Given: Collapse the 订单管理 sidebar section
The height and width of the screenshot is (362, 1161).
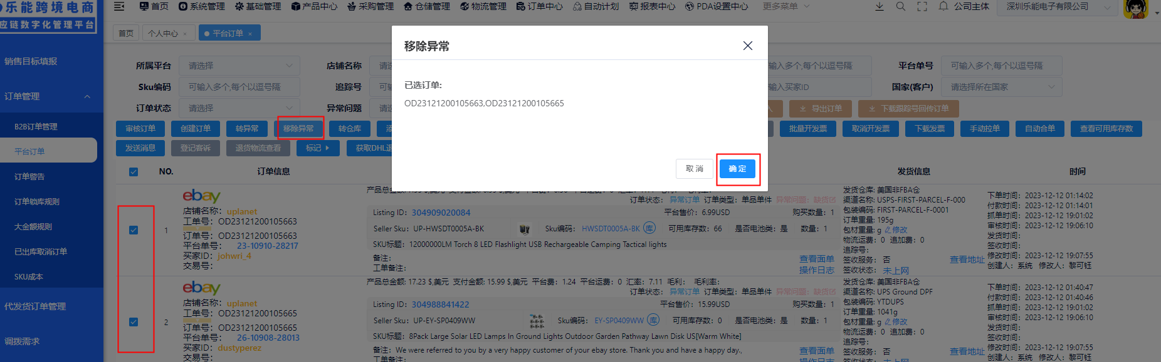Looking at the screenshot, I should click(x=51, y=96).
